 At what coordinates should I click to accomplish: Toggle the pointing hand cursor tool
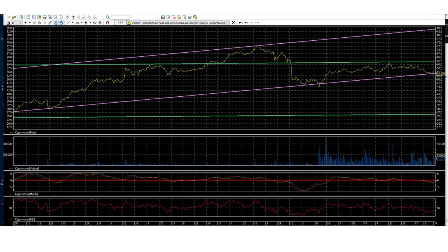click(56, 23)
